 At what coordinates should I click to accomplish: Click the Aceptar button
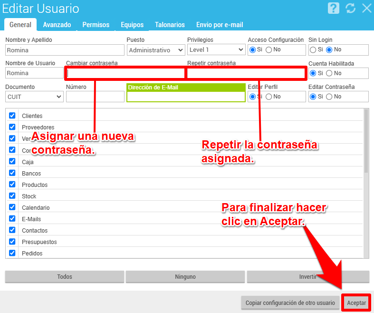pyautogui.click(x=356, y=303)
